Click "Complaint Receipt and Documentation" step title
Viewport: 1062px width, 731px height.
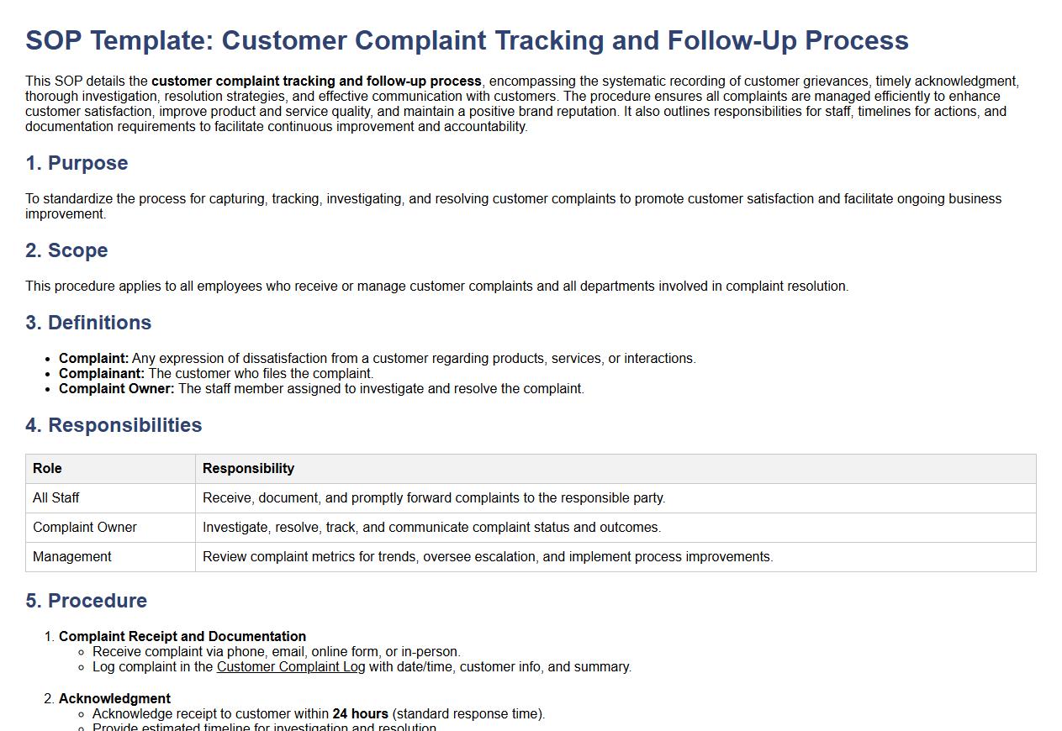(x=182, y=637)
